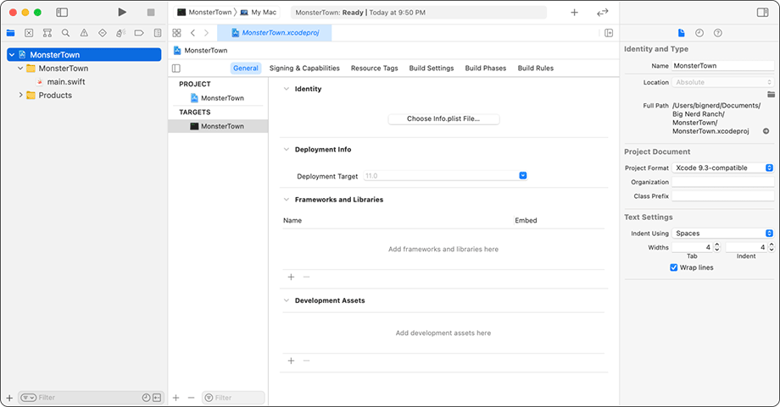
Task: Collapse the Identity section
Action: tap(286, 89)
